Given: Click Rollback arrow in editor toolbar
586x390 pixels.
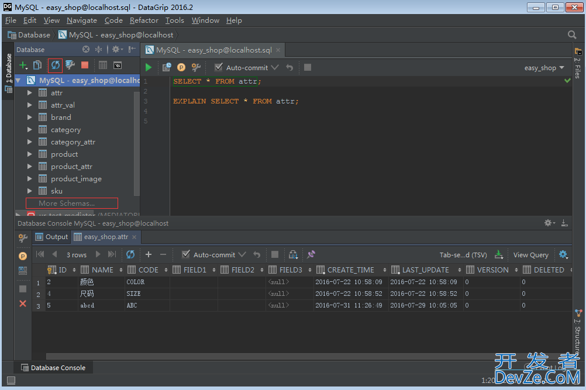Looking at the screenshot, I should [289, 67].
